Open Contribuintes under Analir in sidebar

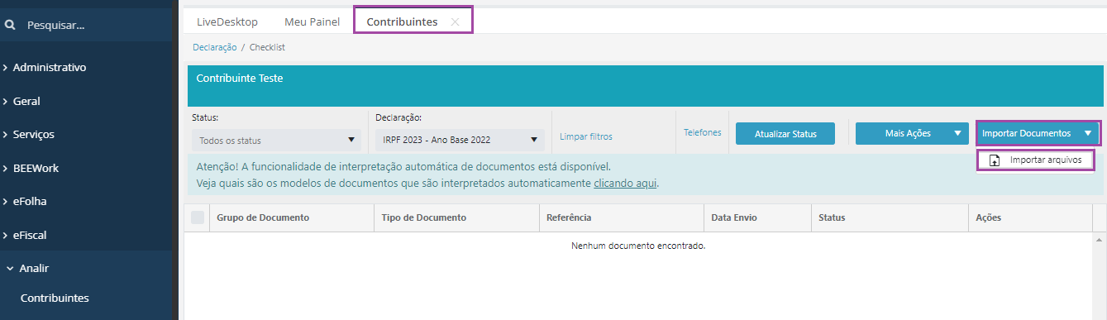coord(55,298)
